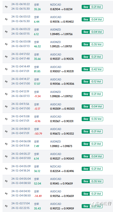The height and width of the screenshot is (212, 113).
Task: Click swap icon on AUDCAD 6.44 trade
Action: (x=6, y=19)
